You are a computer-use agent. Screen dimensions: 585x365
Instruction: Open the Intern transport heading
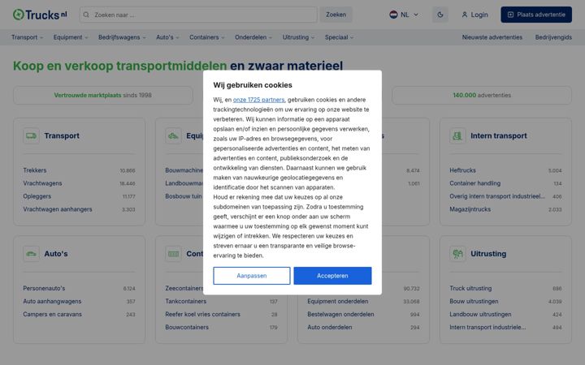[498, 136]
